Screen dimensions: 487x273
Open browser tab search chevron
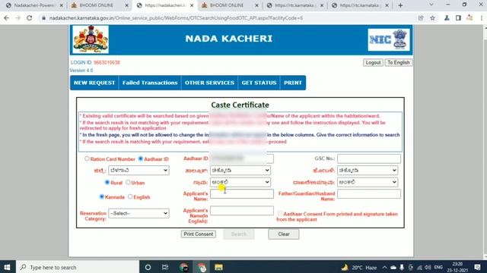(x=431, y=5)
